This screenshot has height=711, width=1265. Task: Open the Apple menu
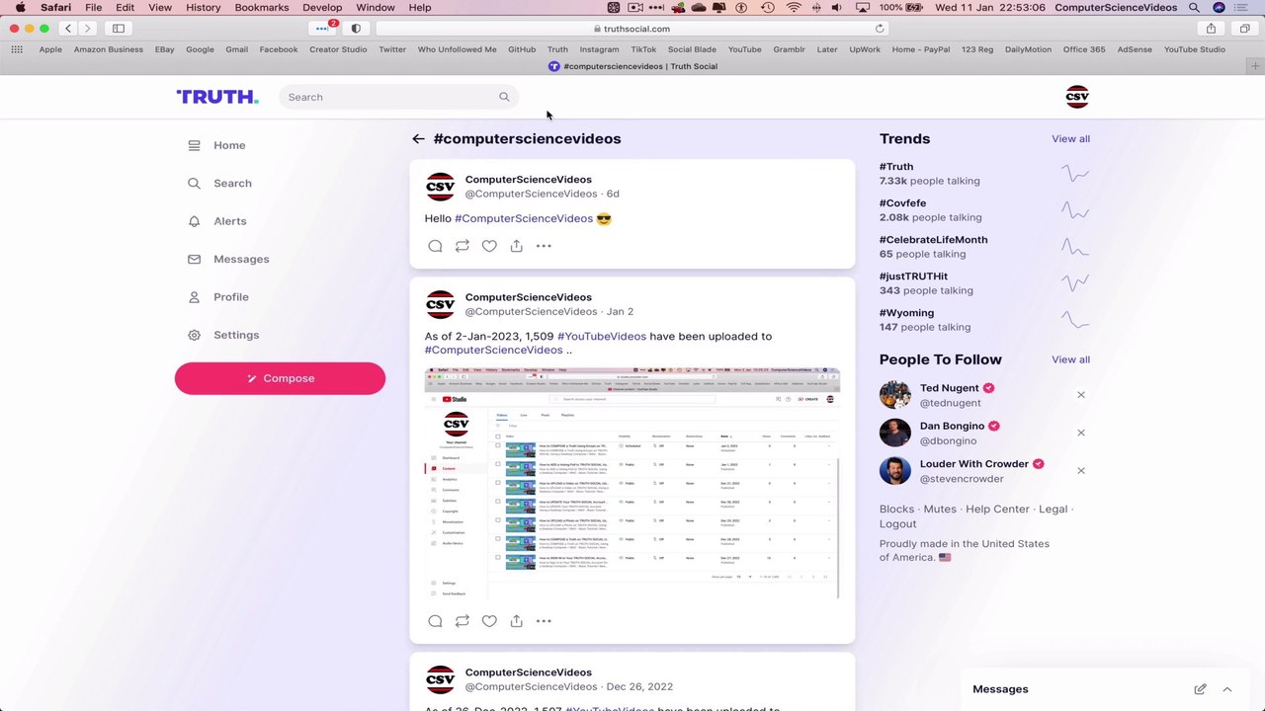(x=19, y=8)
